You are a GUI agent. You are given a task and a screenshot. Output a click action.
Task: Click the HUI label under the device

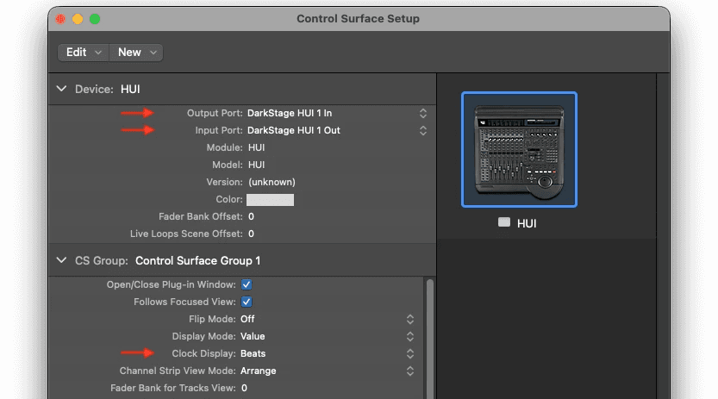click(527, 223)
